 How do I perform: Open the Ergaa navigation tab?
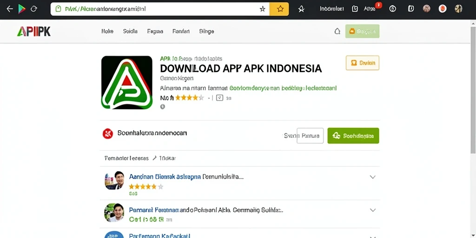(155, 31)
